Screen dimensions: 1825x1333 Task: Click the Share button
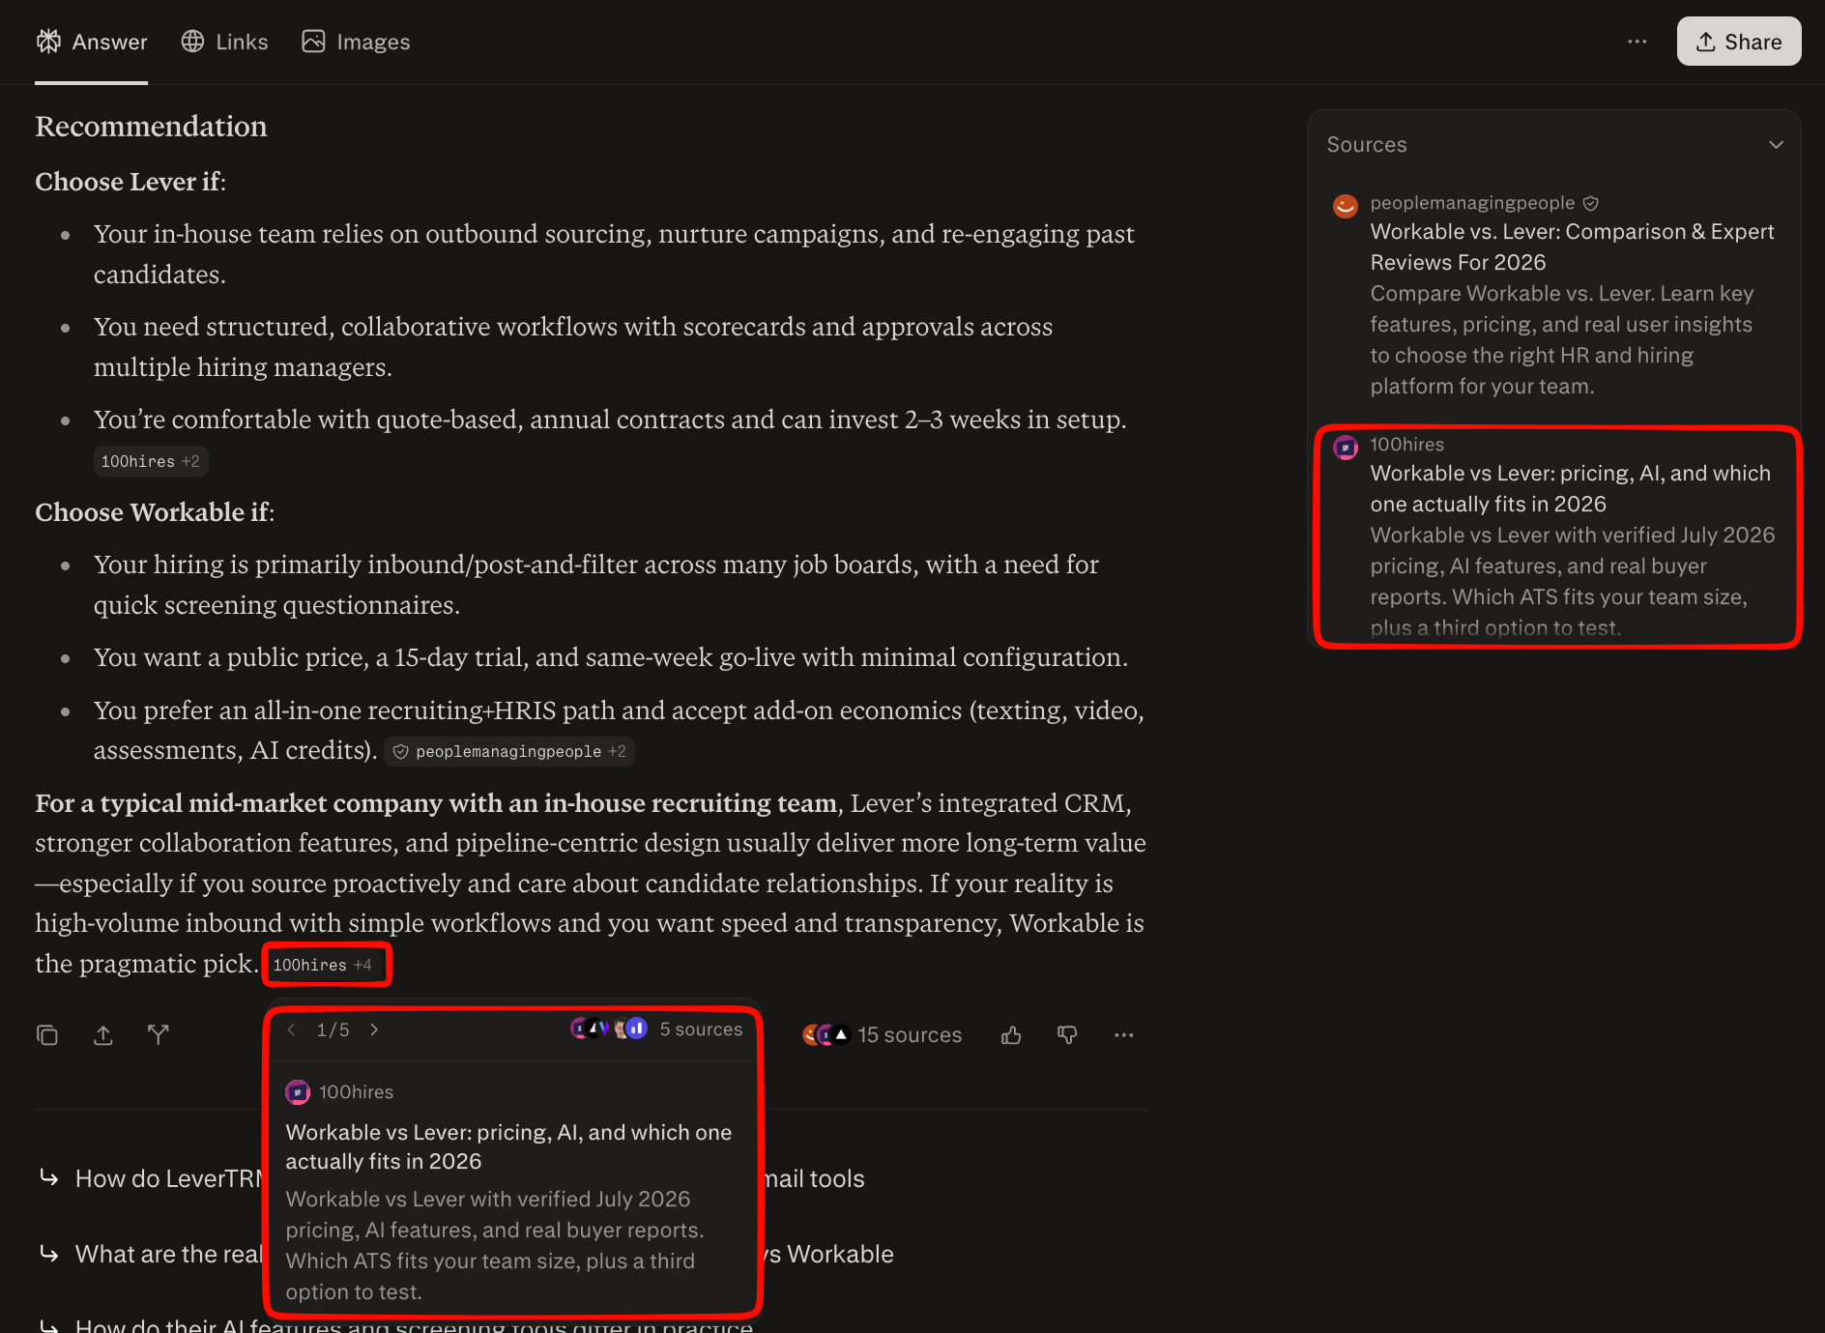coord(1739,42)
